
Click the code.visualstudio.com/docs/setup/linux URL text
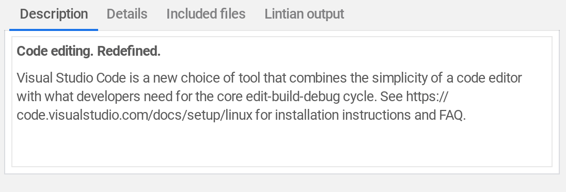135,116
